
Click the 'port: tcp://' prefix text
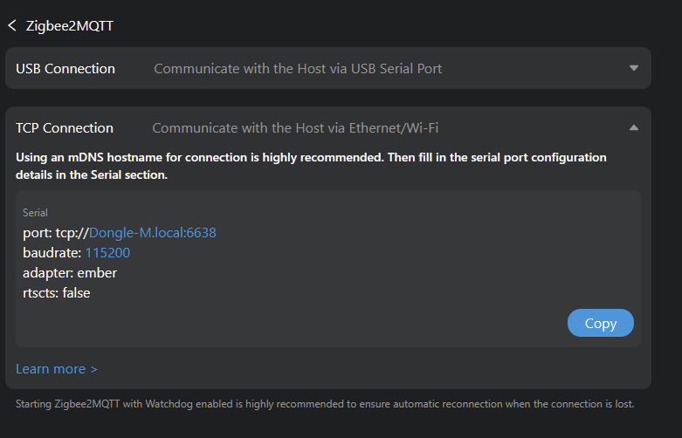55,233
